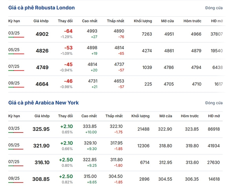Viewport: 236px width, 187px height.
Task: Click the volume value 6714
Action: click(145, 163)
